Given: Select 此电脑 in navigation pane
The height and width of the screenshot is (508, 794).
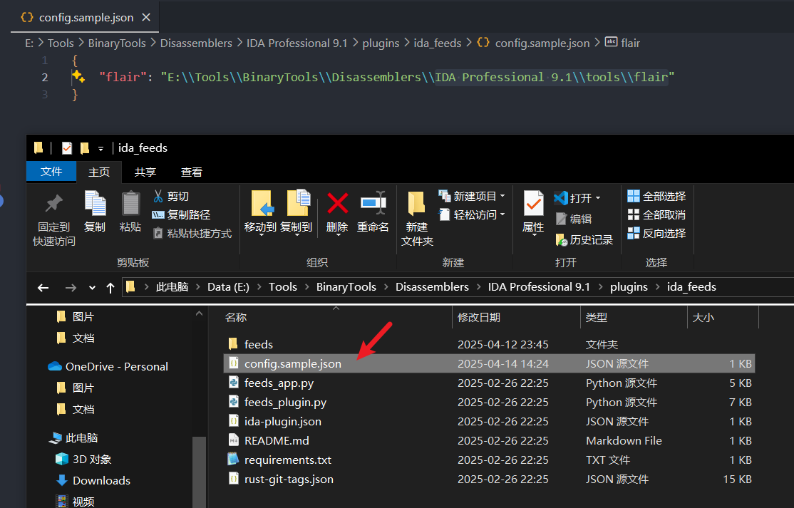Looking at the screenshot, I should [x=73, y=438].
